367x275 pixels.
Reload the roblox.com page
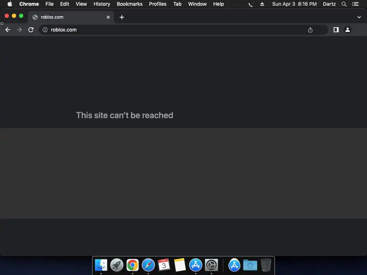coord(31,30)
